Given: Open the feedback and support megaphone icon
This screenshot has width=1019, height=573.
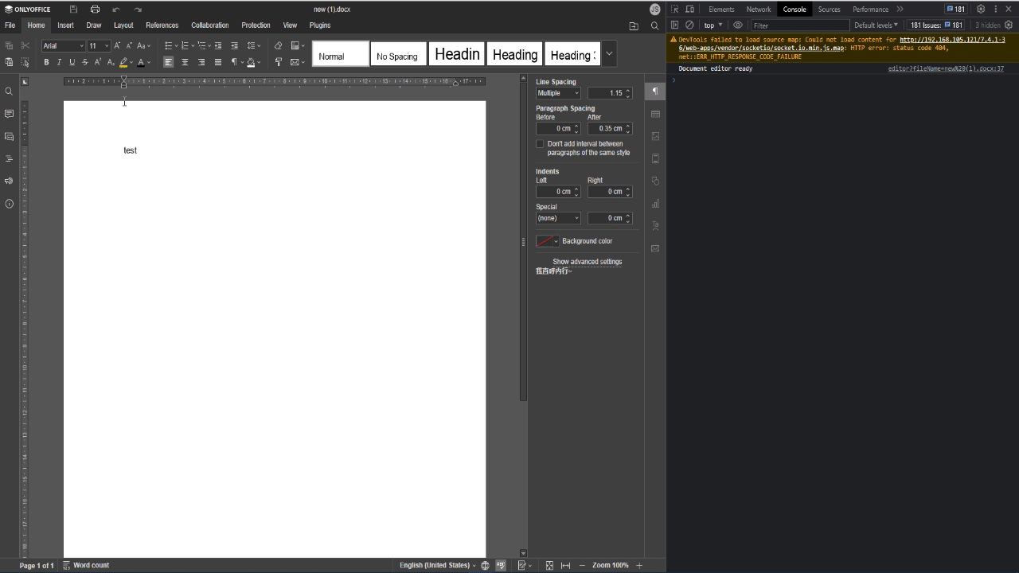Looking at the screenshot, I should pyautogui.click(x=9, y=181).
